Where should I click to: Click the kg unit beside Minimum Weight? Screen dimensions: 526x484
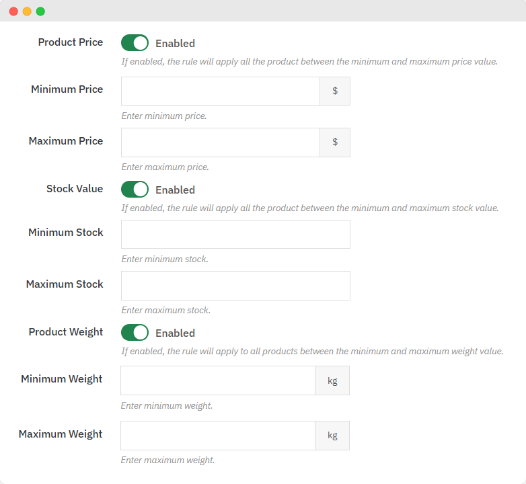pyautogui.click(x=332, y=380)
